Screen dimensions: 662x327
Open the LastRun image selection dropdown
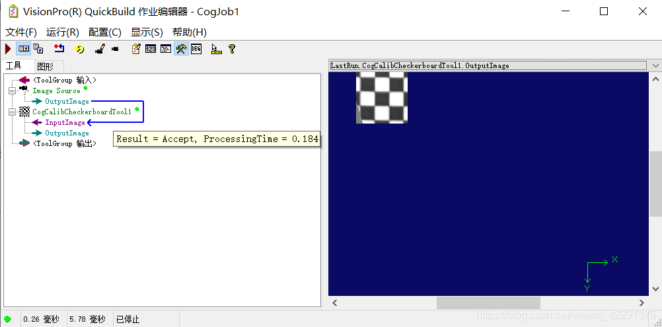point(488,66)
